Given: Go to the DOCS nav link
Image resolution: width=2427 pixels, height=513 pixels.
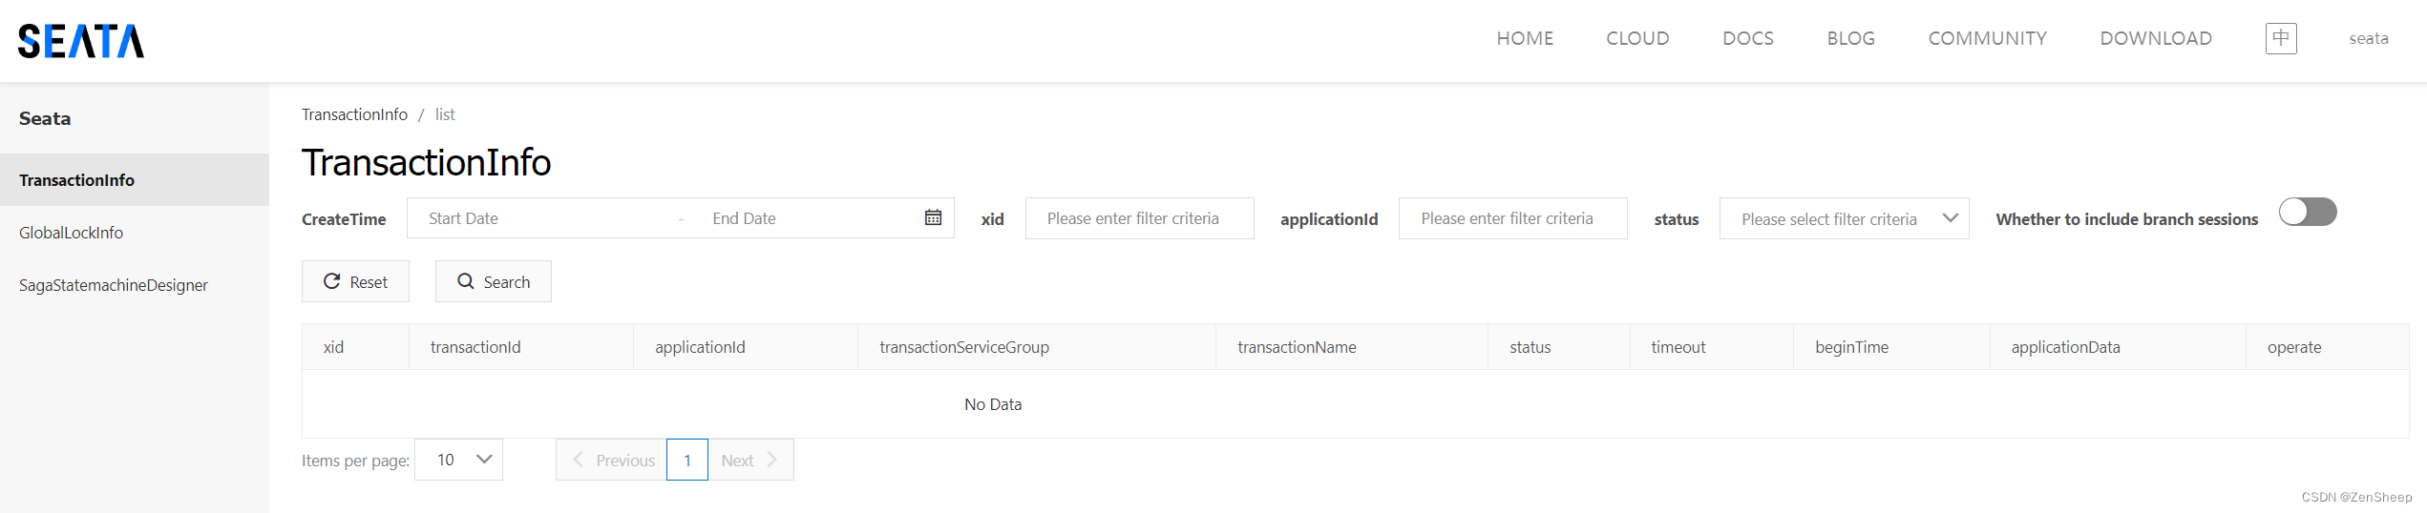Looking at the screenshot, I should 1748,38.
